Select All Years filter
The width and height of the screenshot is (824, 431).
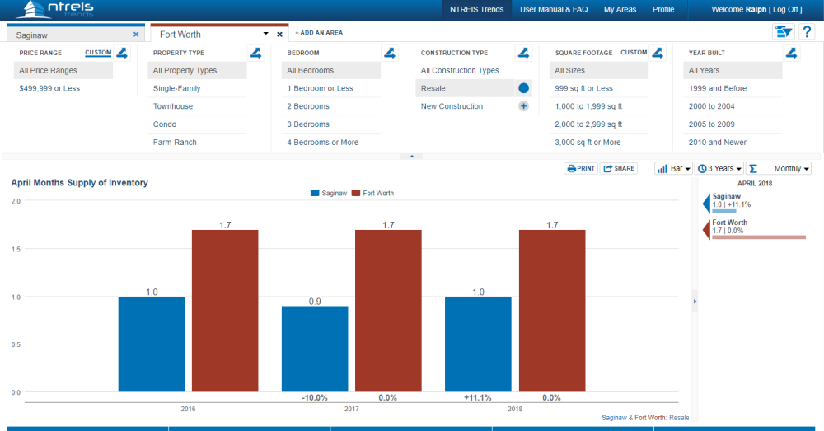733,70
